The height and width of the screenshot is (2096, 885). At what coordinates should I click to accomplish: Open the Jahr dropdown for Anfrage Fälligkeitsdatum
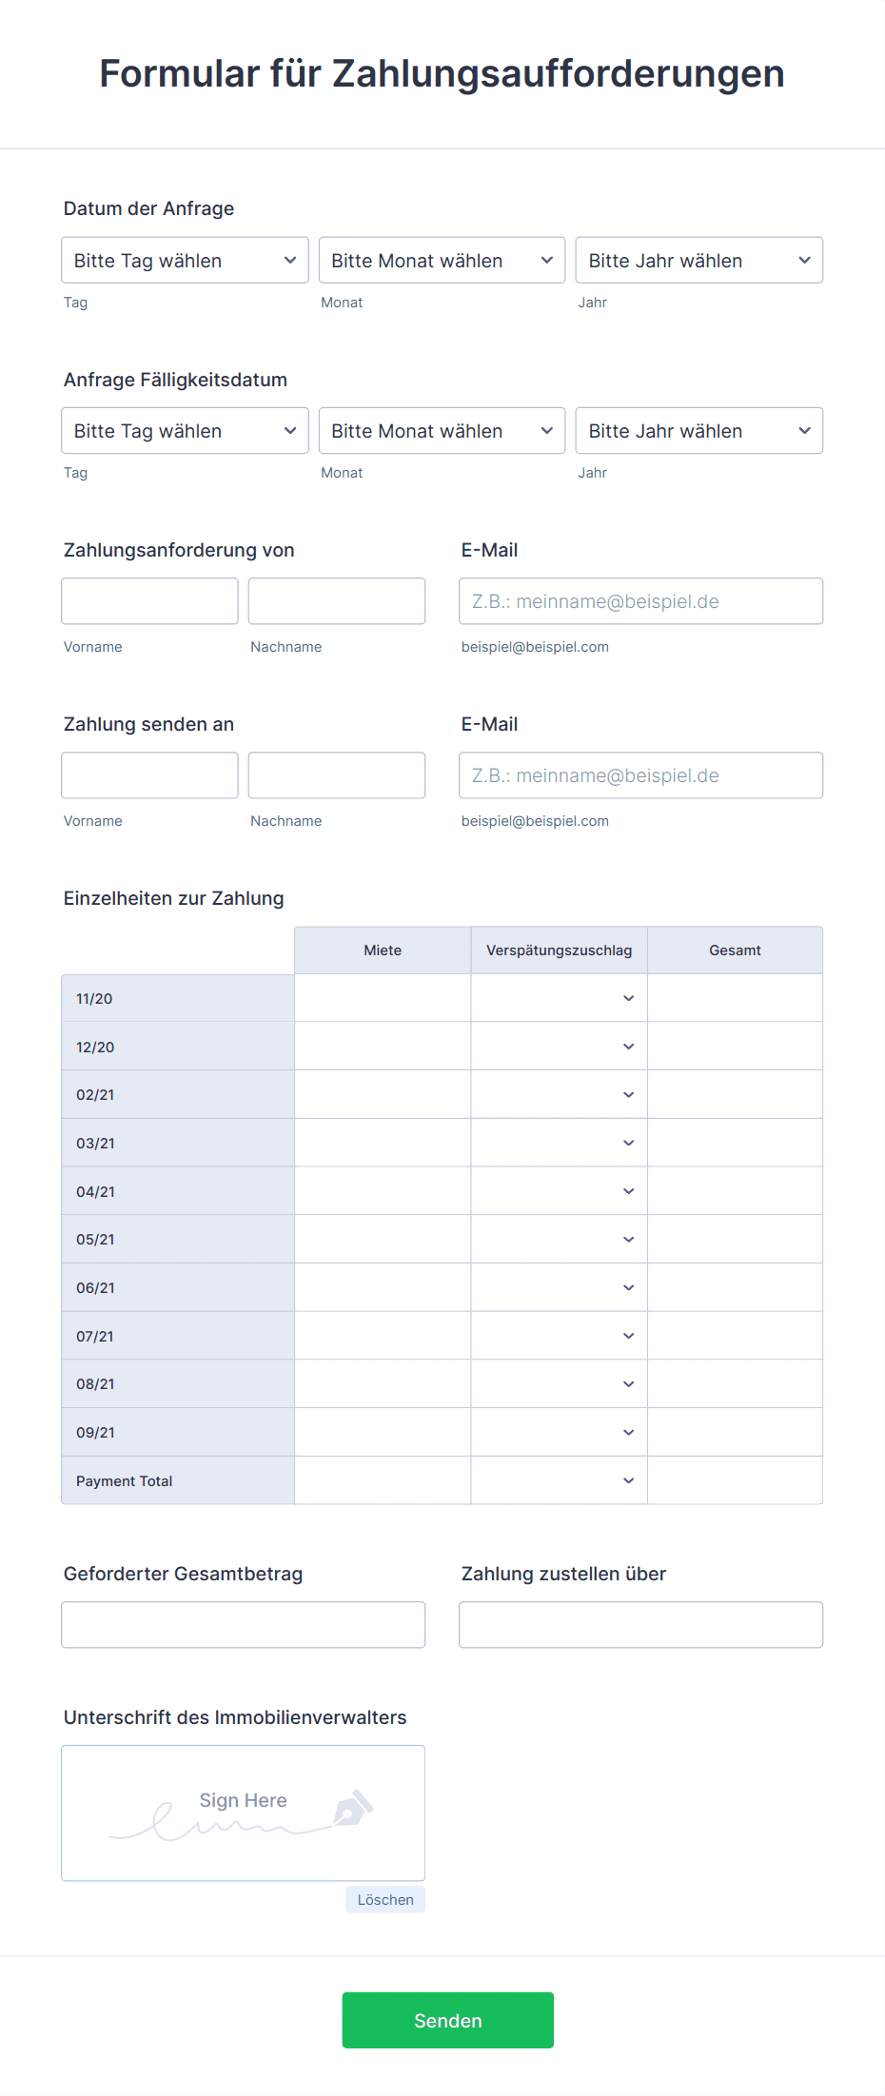coord(698,430)
